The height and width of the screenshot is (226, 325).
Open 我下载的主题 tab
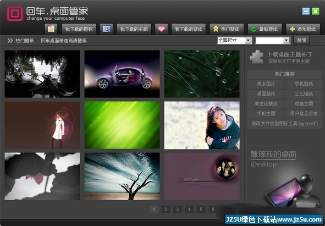tap(134, 29)
